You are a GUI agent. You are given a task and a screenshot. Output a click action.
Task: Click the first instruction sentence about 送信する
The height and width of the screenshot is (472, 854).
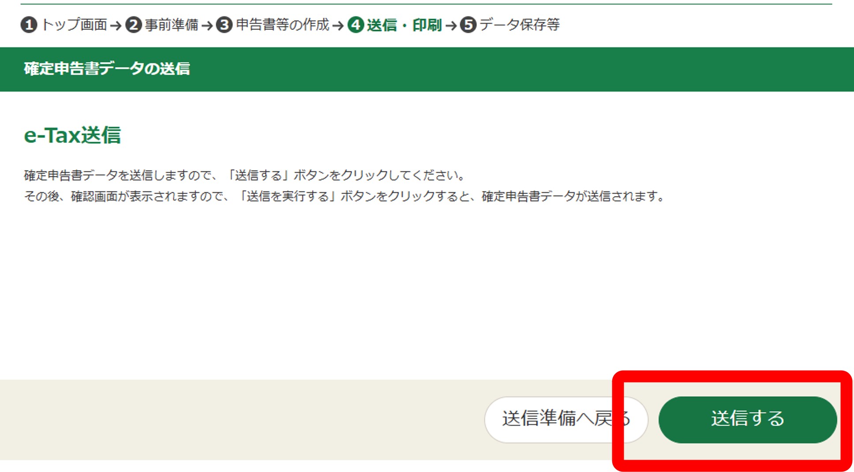245,175
